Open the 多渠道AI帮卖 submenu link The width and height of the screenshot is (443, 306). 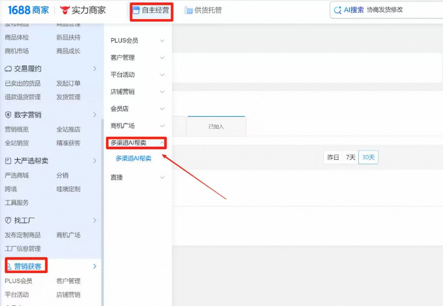point(133,158)
